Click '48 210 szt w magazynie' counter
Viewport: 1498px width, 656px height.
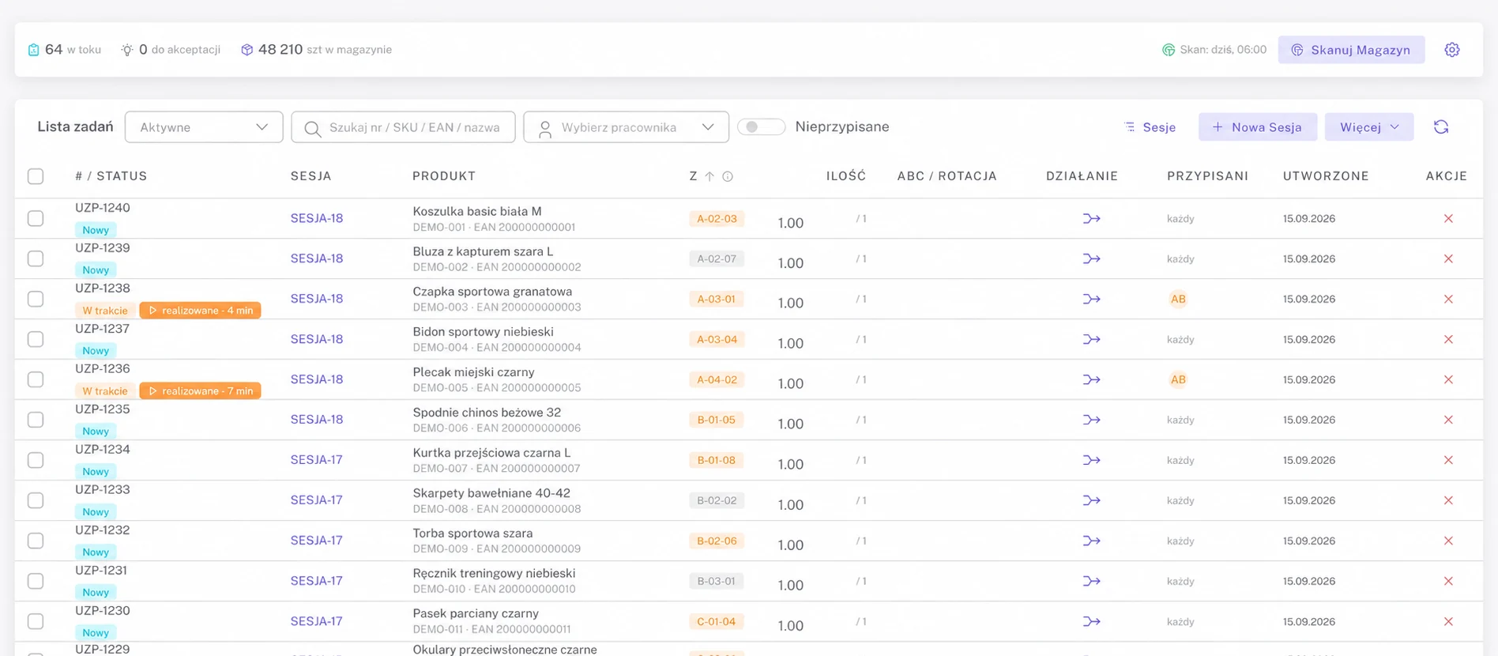coord(316,50)
